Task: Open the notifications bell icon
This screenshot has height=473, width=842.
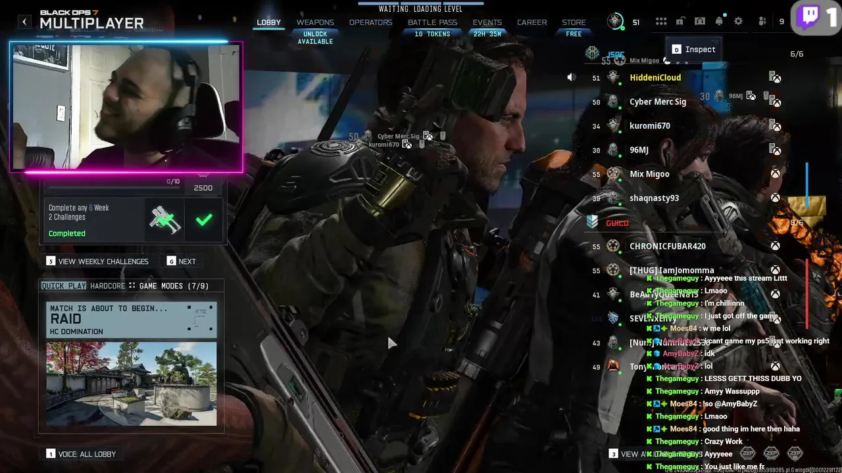Action: coord(719,22)
